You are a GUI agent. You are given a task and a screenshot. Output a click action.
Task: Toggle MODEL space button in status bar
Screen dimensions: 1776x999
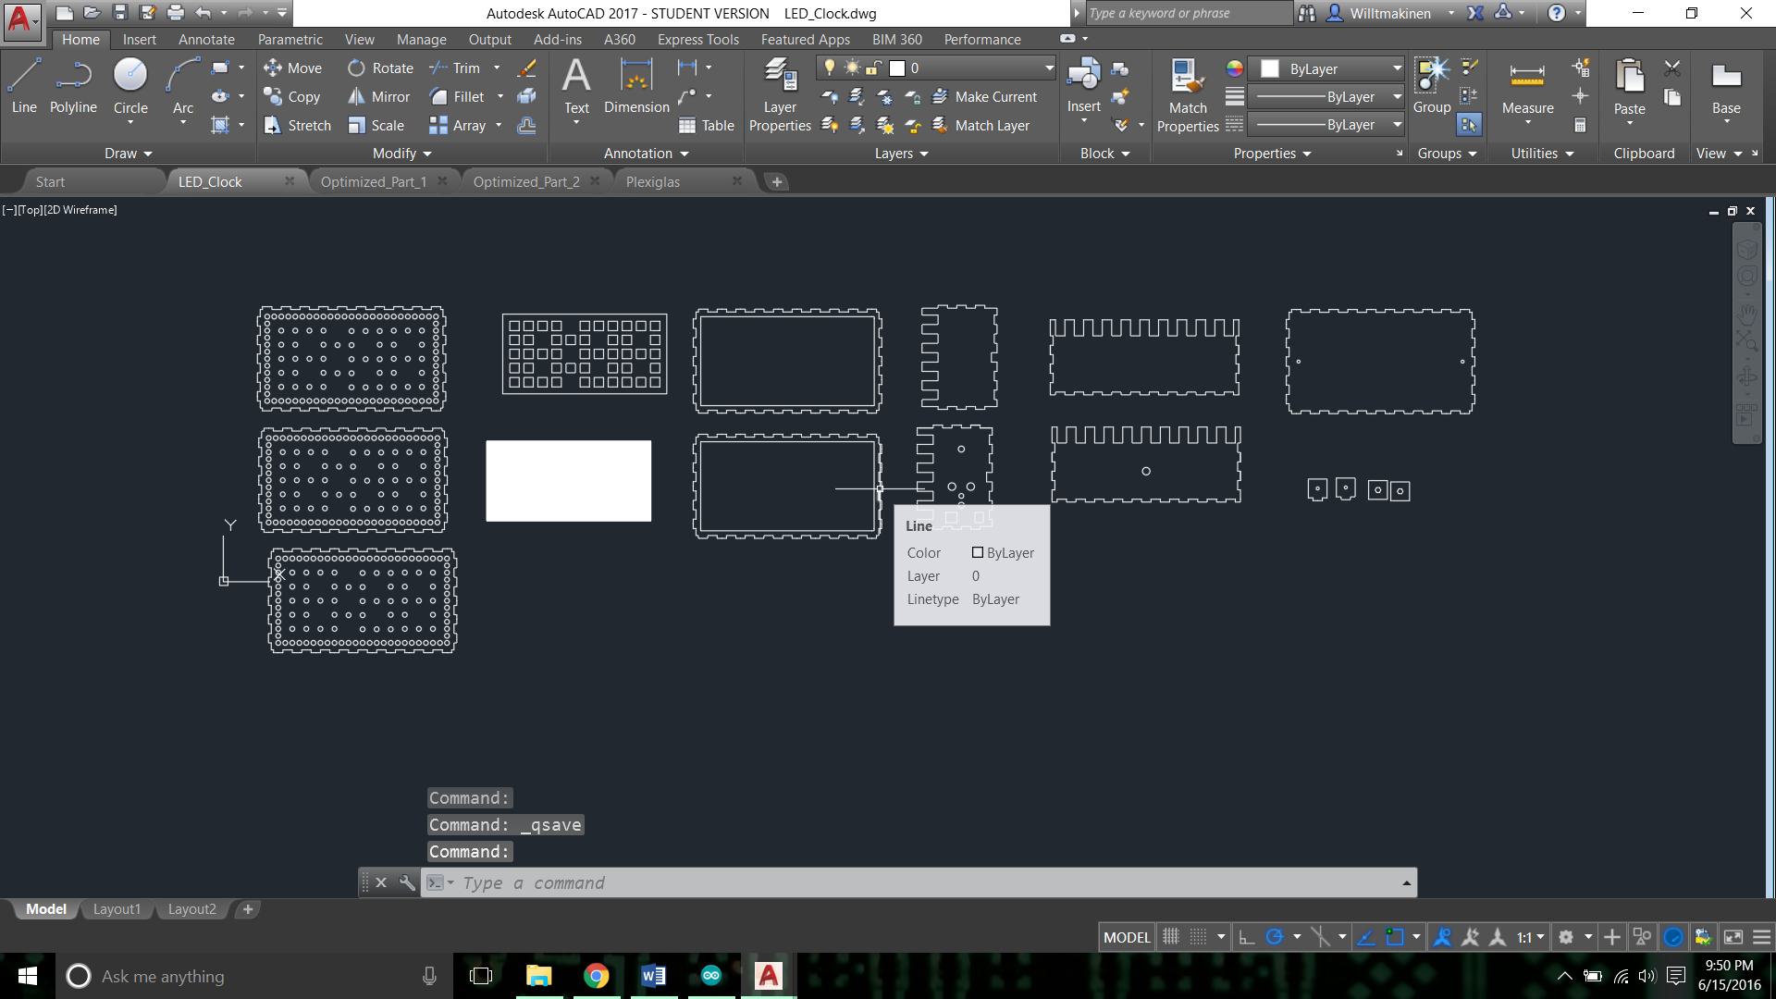click(x=1127, y=937)
